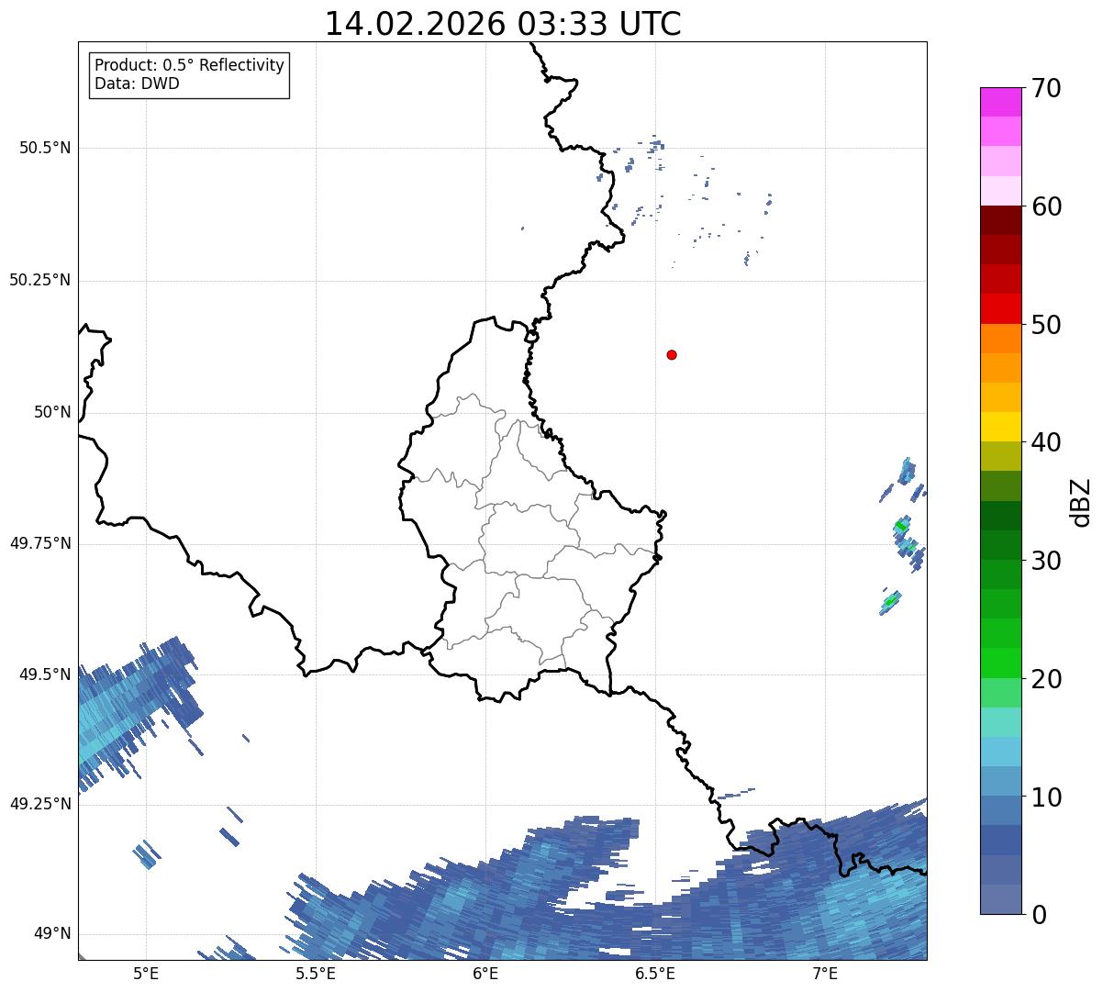Click the magenta swatch at colorbar top
The height and width of the screenshot is (992, 1103).
(1000, 102)
